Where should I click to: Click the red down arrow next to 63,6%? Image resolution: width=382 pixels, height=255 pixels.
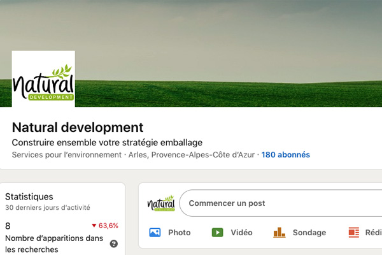[94, 226]
